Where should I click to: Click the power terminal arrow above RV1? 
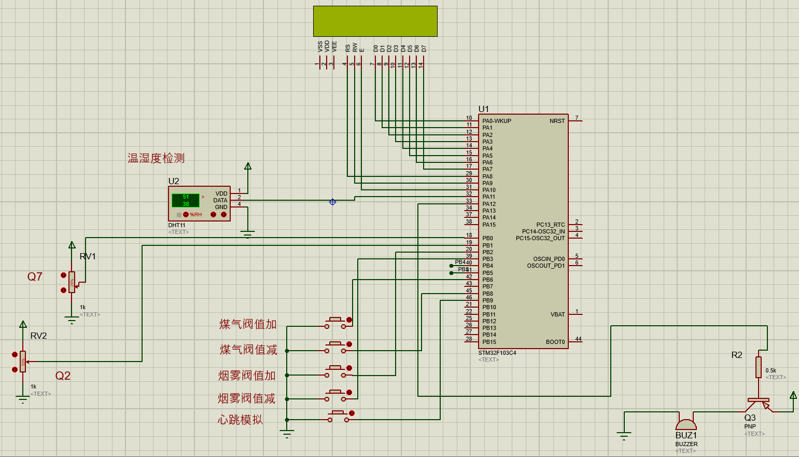(72, 245)
